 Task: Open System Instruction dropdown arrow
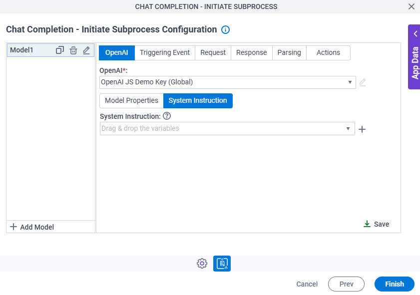[x=348, y=129]
